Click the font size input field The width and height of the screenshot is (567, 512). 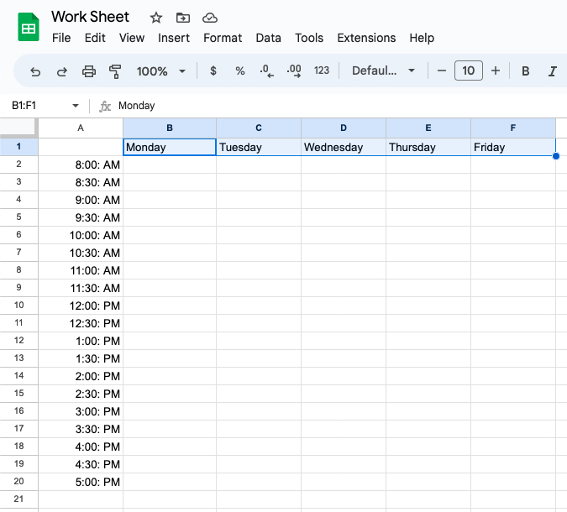point(468,71)
